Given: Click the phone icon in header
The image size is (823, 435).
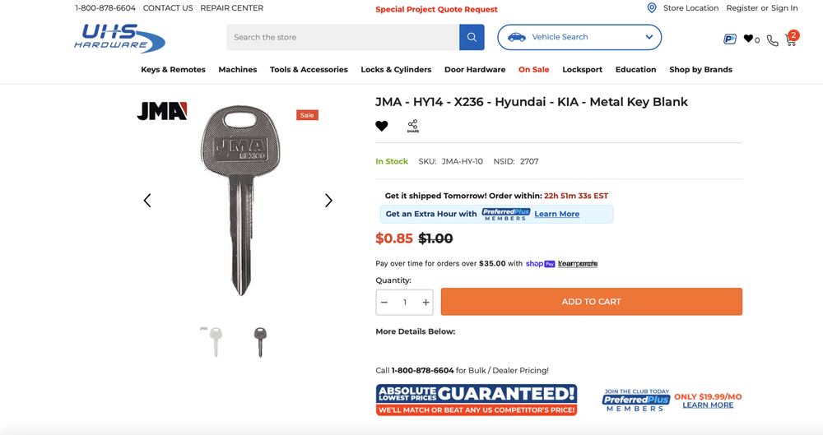Looking at the screenshot, I should (772, 40).
